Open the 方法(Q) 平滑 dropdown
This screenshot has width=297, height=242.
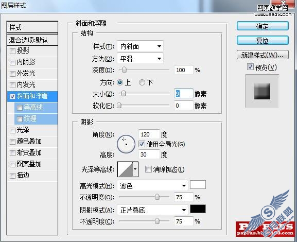140,59
